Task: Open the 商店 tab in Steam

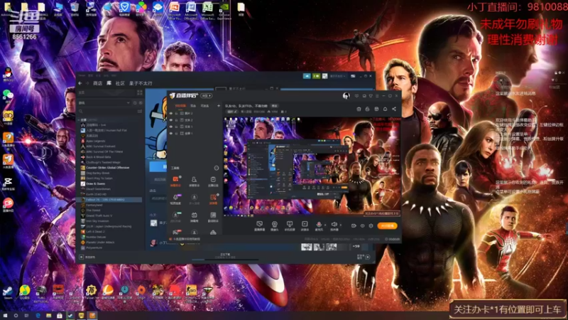Action: [x=98, y=83]
